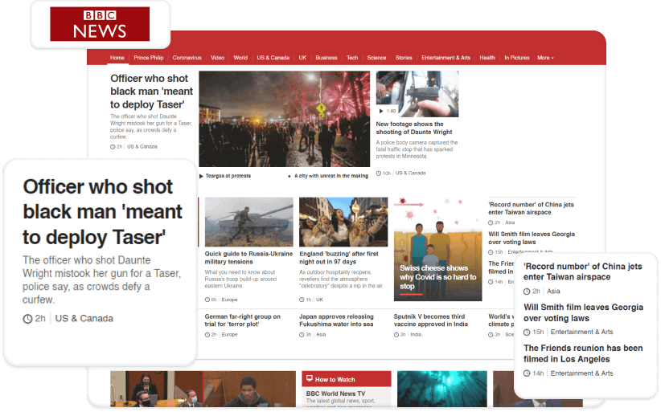Click Entertainment & Arts tag beside 14h

pos(581,373)
